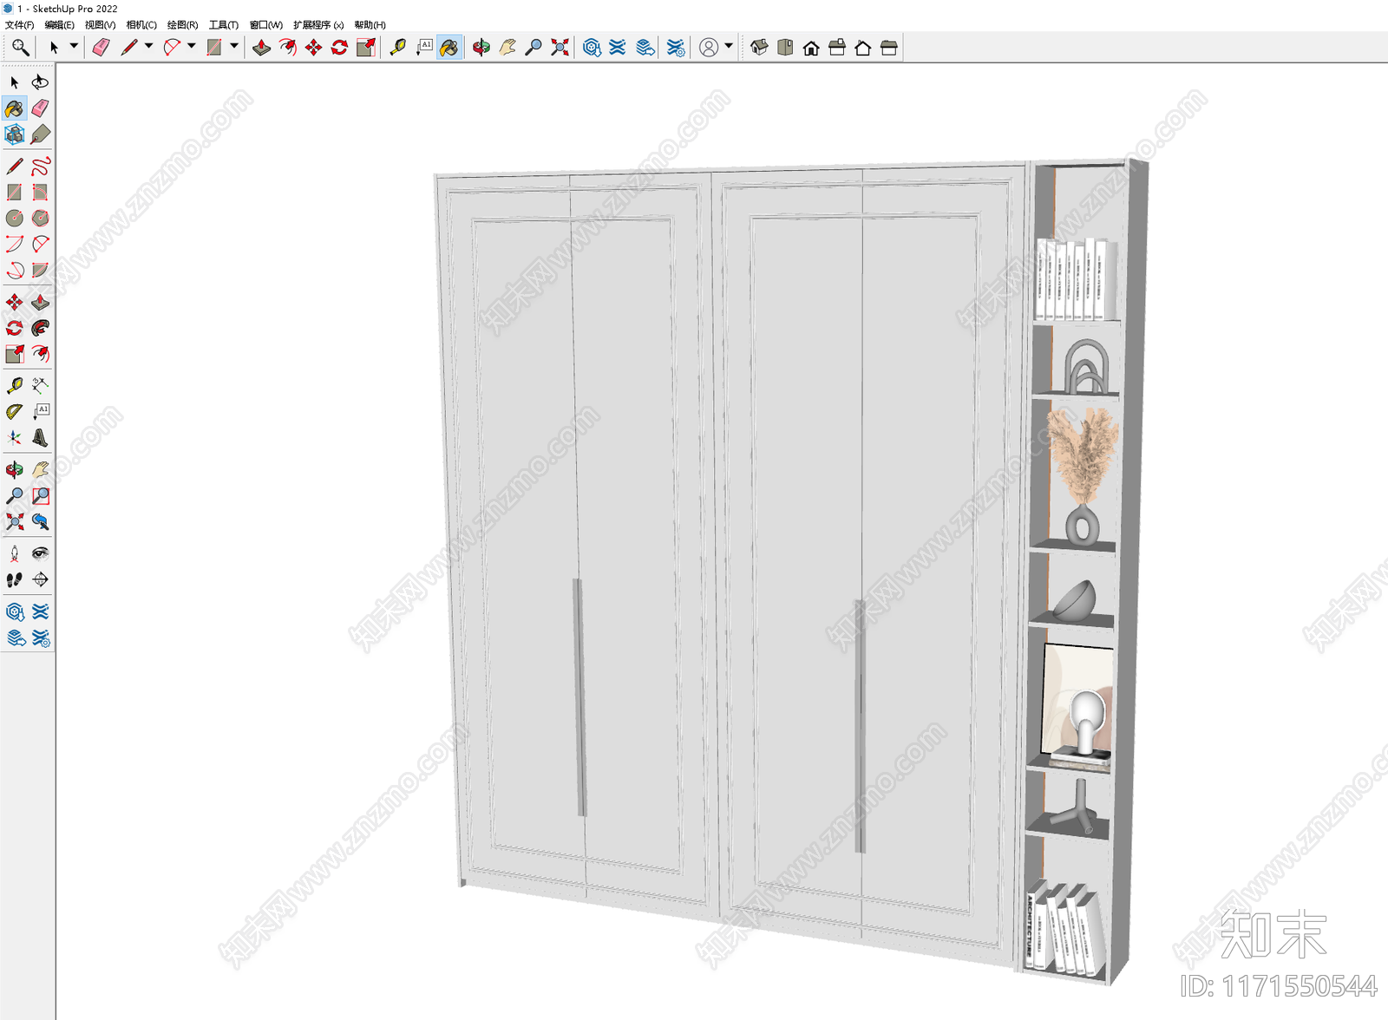Activate the 3D Text tool
Screen dimensions: 1388x1020
coord(40,438)
